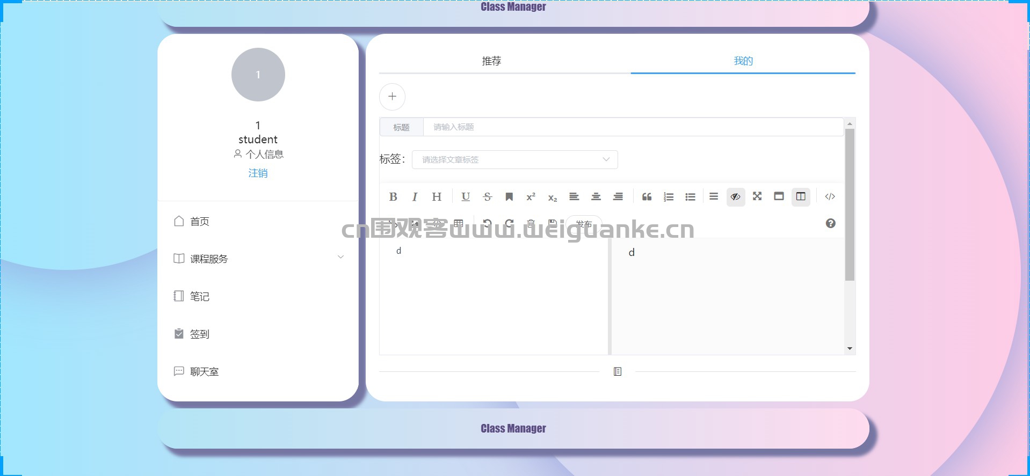1030x476 pixels.
Task: Click the mark/bookmark highlight icon
Action: pyautogui.click(x=509, y=196)
